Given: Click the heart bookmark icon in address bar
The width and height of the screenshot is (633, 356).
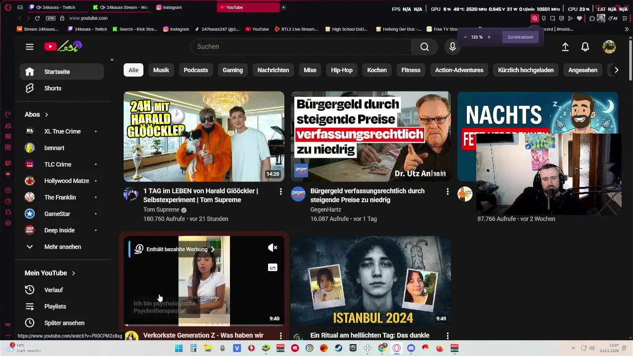Looking at the screenshot, I should tap(579, 18).
